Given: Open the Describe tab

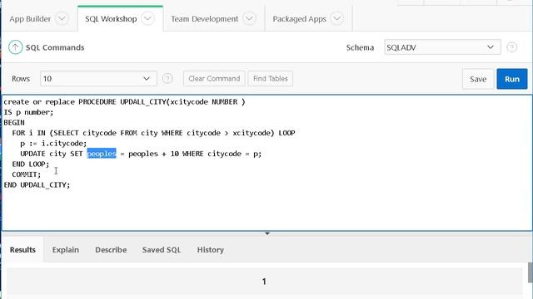Looking at the screenshot, I should click(x=111, y=250).
